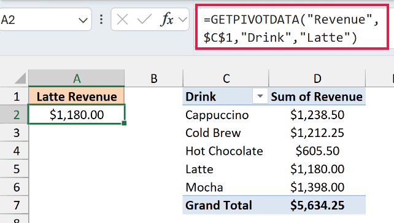This screenshot has width=394, height=223.
Task: Expand the function dropdown beside fx
Action: click(x=183, y=20)
